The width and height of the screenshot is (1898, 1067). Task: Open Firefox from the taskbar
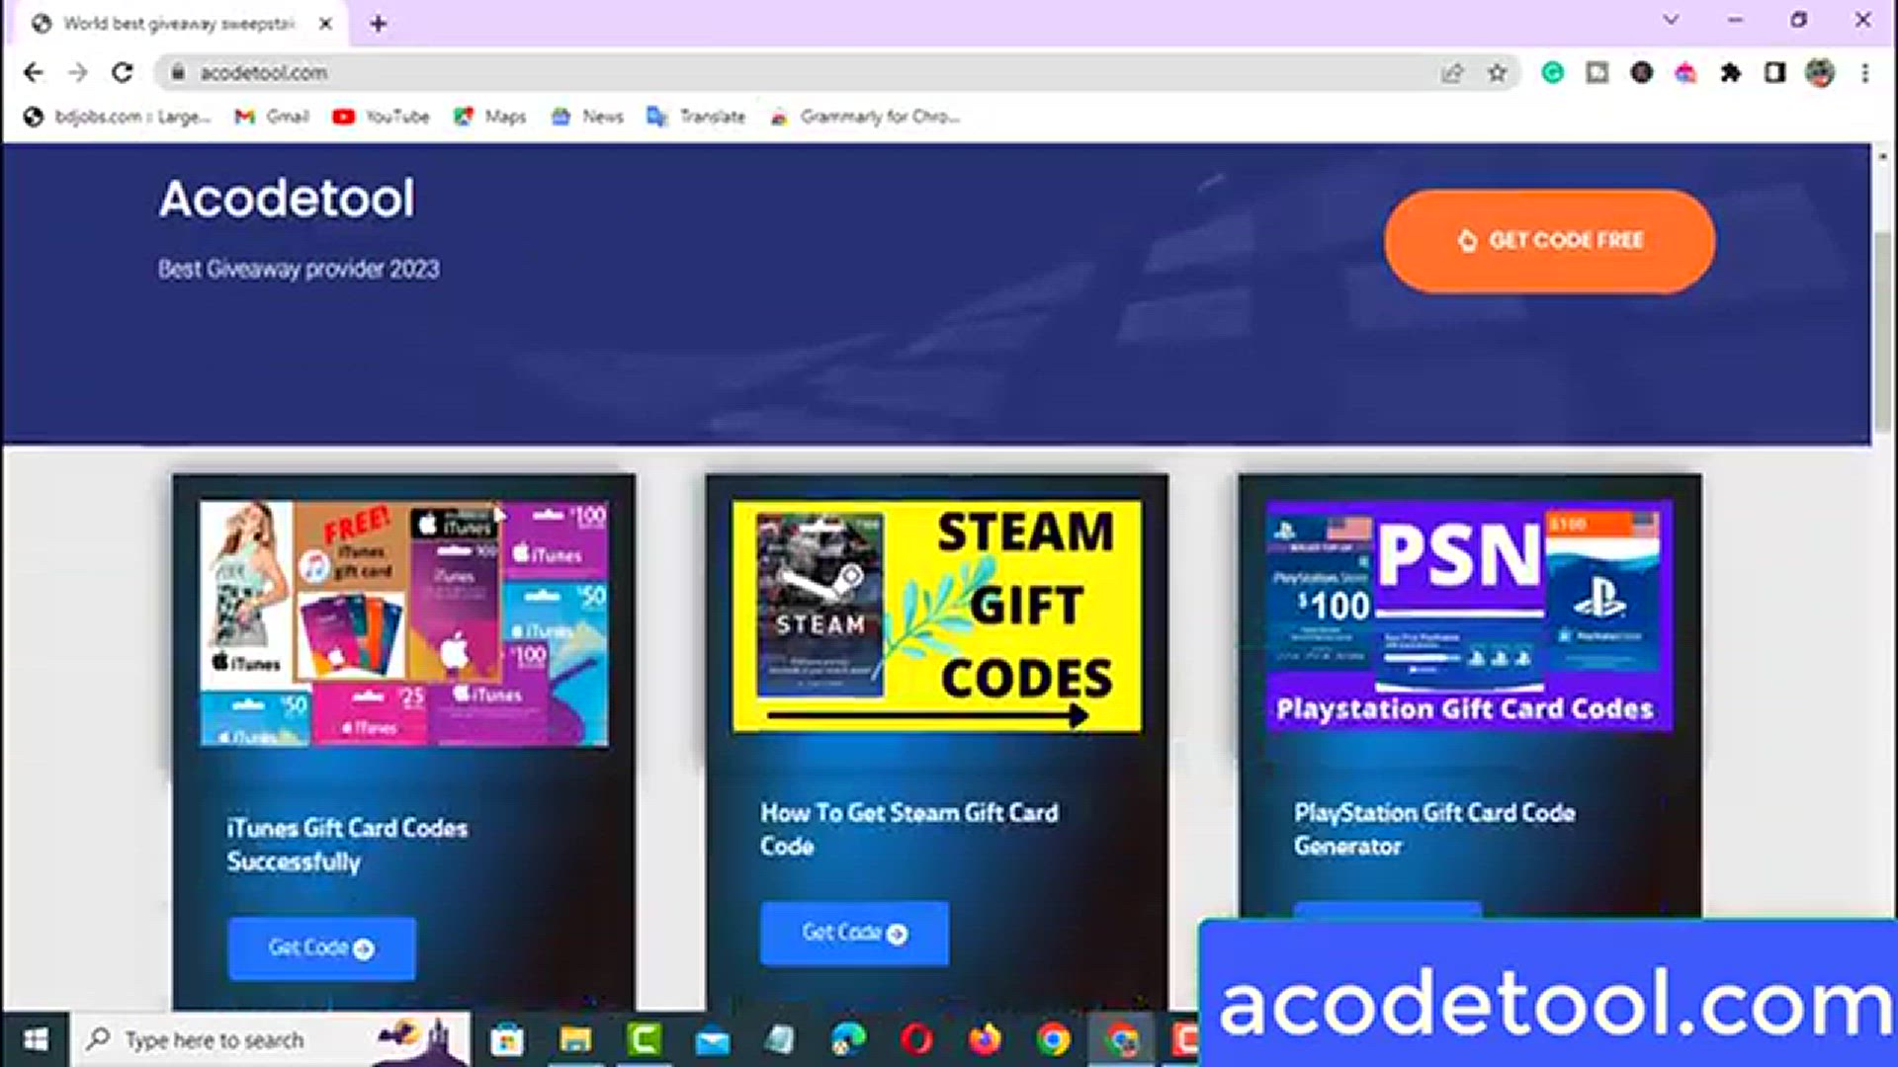pos(985,1039)
